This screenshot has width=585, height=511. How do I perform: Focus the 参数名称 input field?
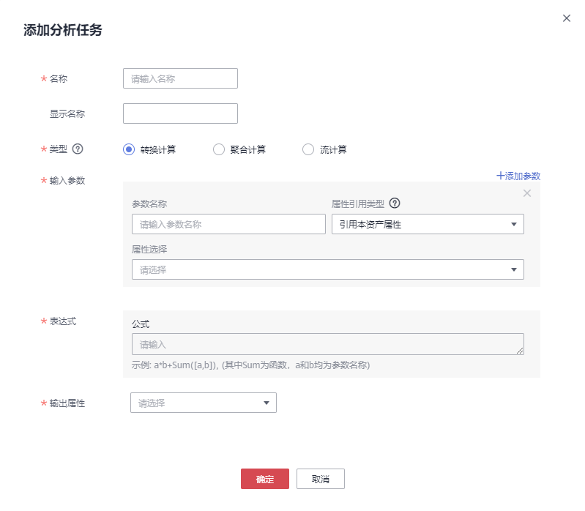click(228, 224)
